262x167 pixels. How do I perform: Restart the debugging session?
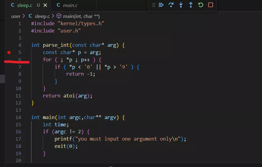(x=200, y=5)
